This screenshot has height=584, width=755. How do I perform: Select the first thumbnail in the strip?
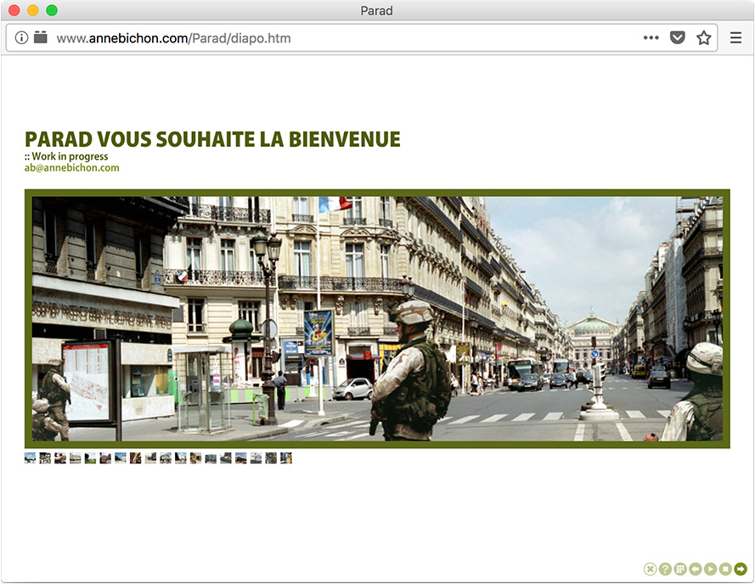tap(31, 458)
